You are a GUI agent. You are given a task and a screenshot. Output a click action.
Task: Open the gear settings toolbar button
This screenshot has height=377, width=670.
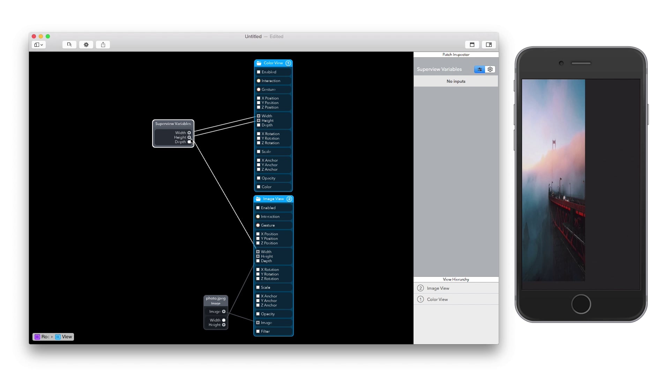coord(86,45)
